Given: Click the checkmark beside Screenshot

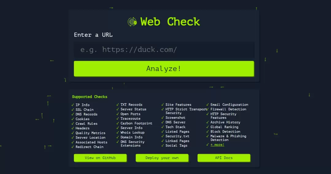Looking at the screenshot, I should [x=162, y=118].
